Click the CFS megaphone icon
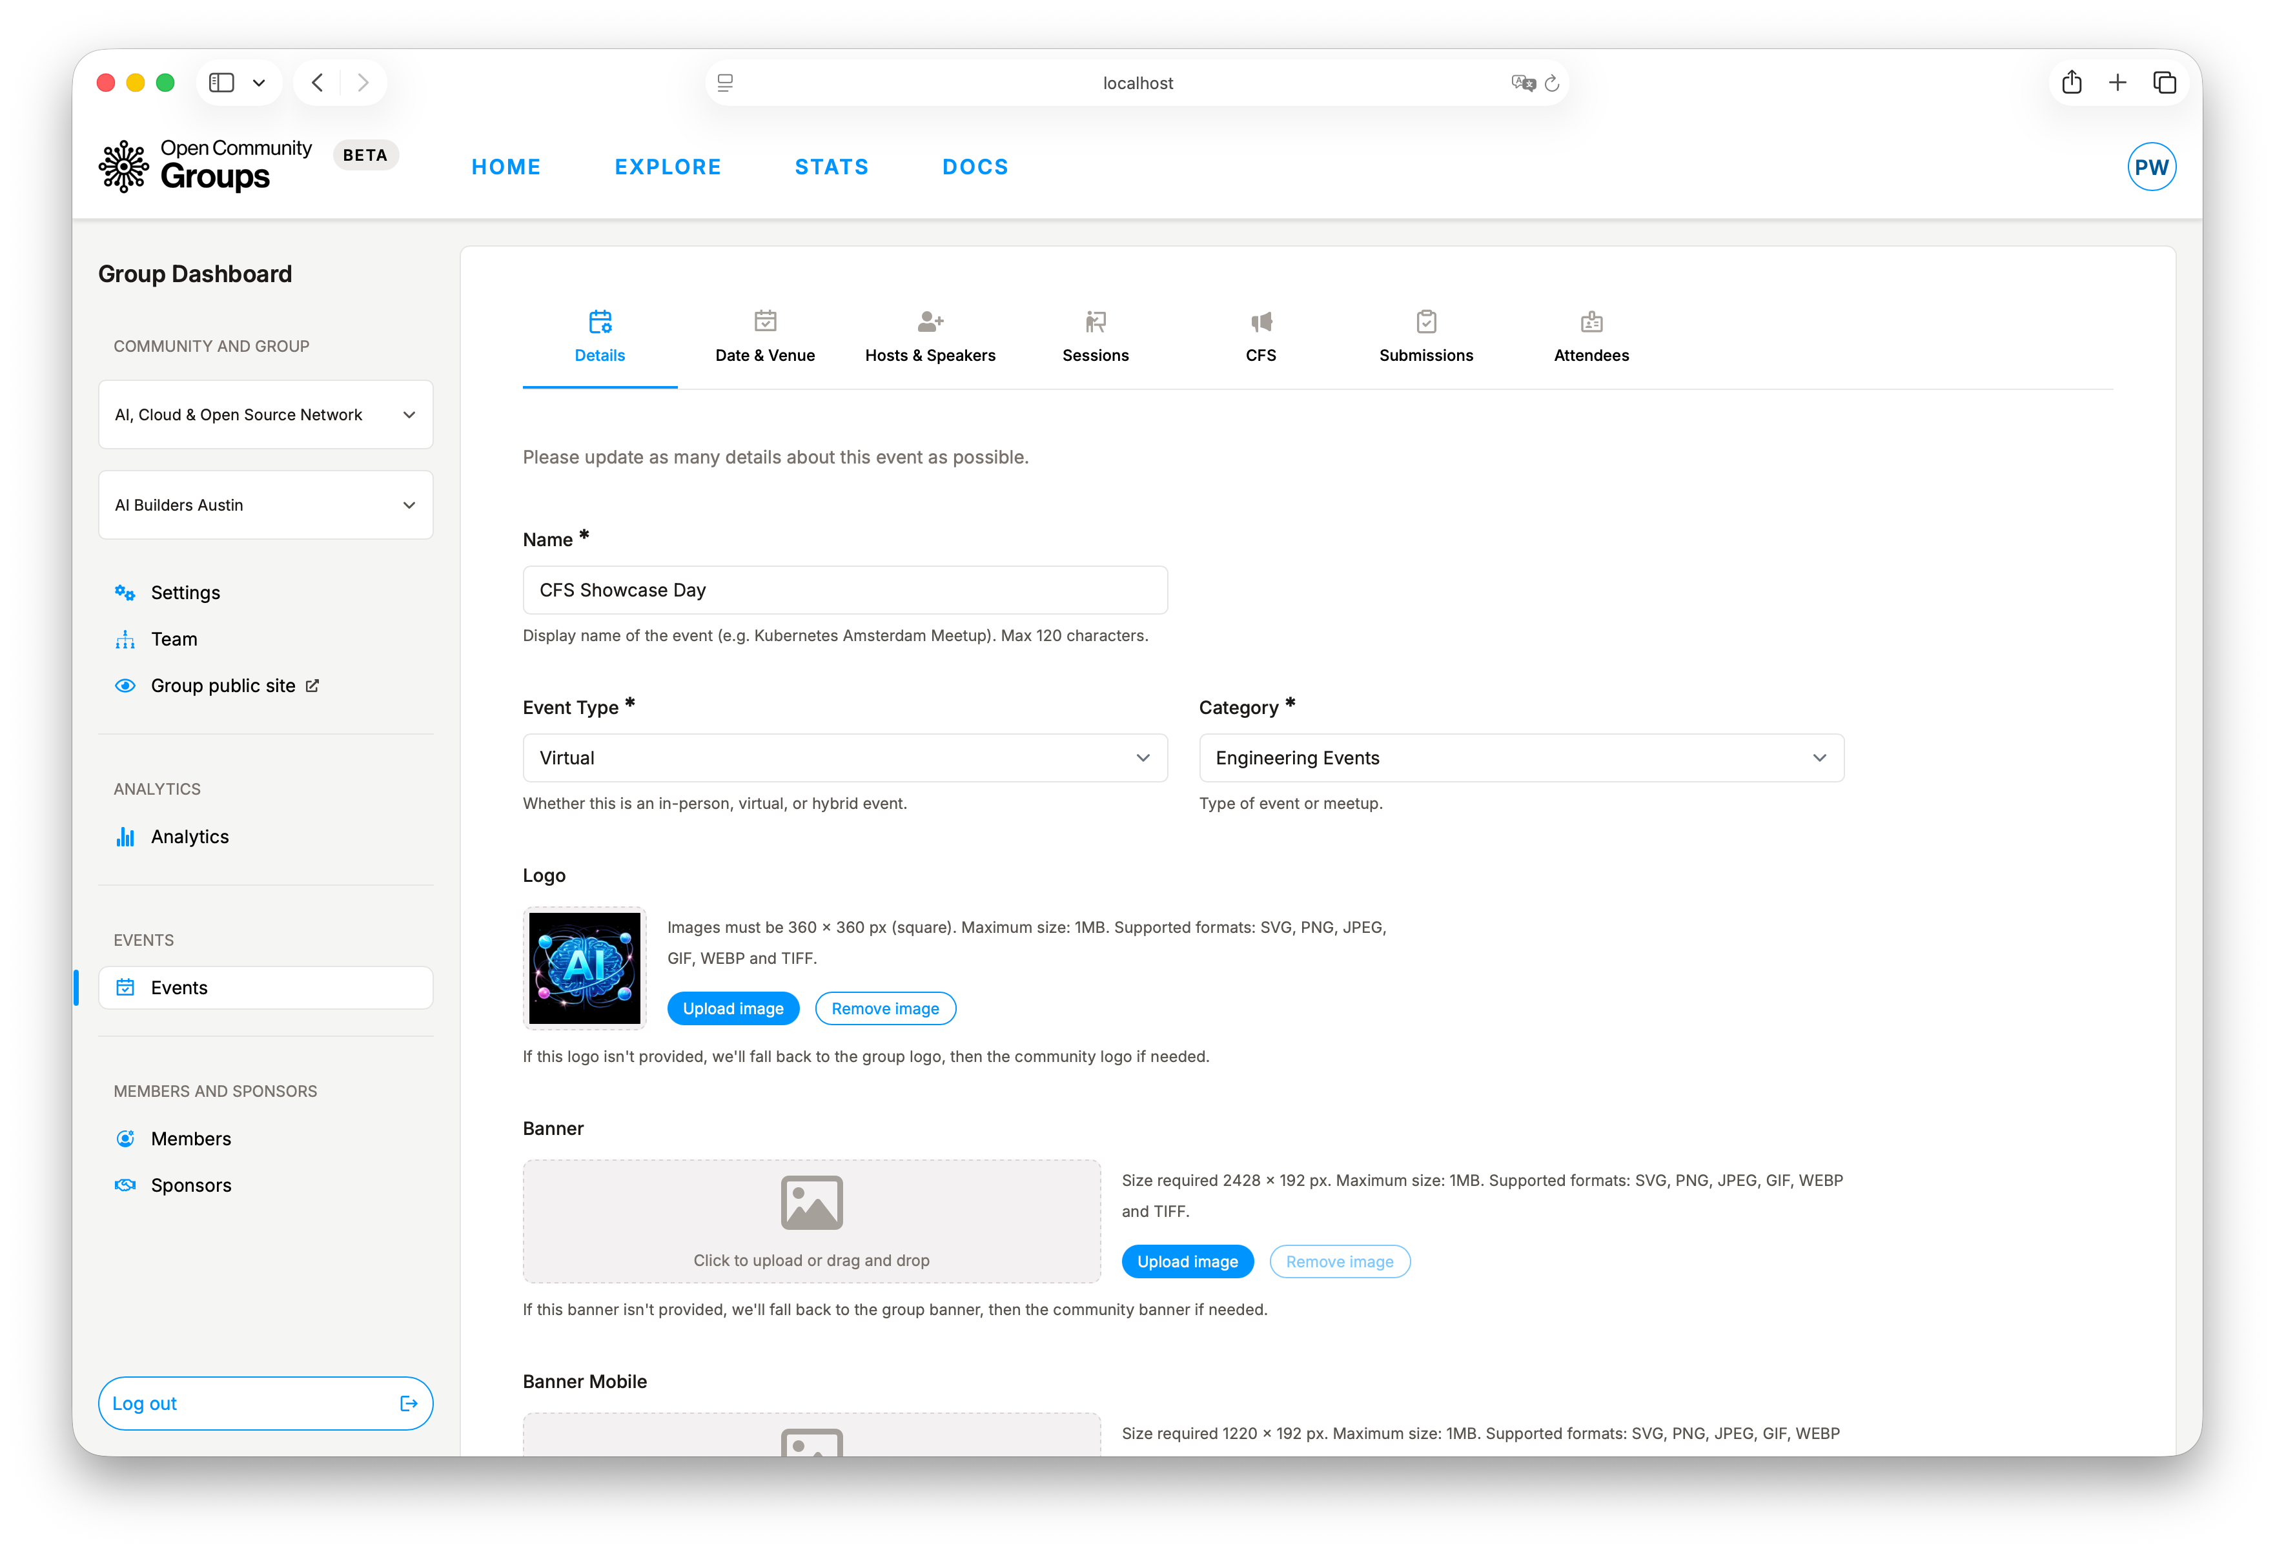2275x1552 pixels. tap(1261, 321)
